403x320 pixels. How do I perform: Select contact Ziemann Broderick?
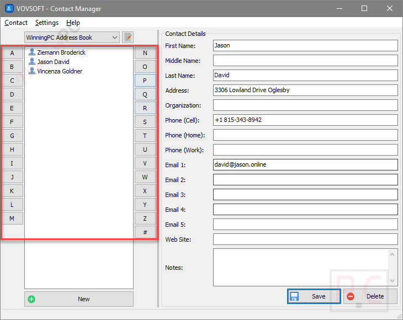[x=57, y=52]
